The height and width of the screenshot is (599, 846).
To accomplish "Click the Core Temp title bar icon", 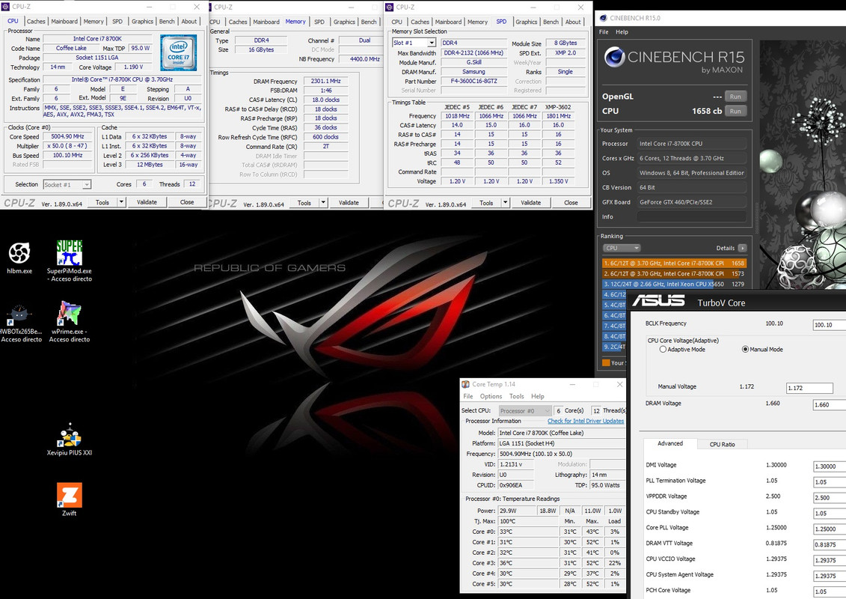I will tap(465, 384).
